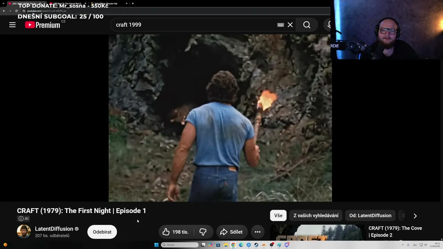Reload the YouTube page
The width and height of the screenshot is (443, 249).
[16, 11]
